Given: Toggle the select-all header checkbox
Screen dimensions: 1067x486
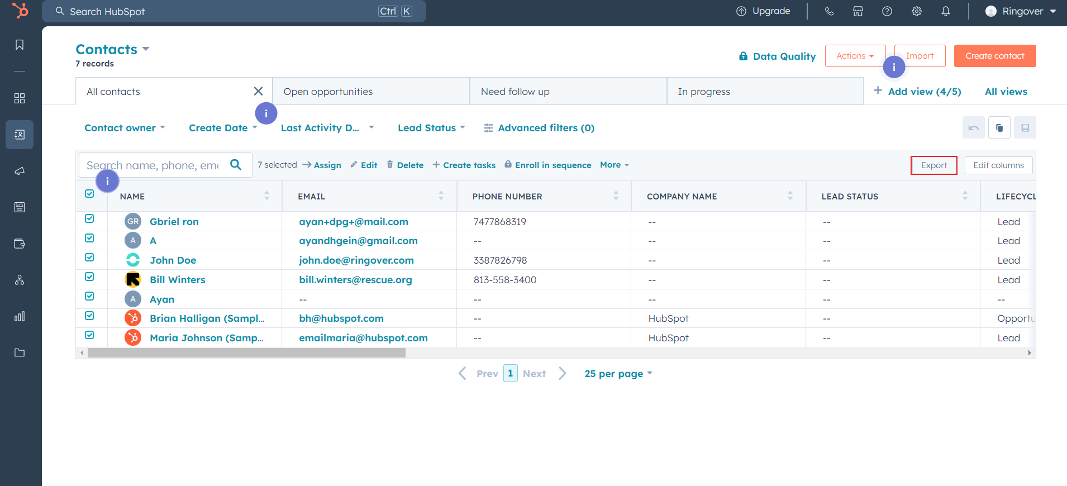Looking at the screenshot, I should [x=89, y=194].
